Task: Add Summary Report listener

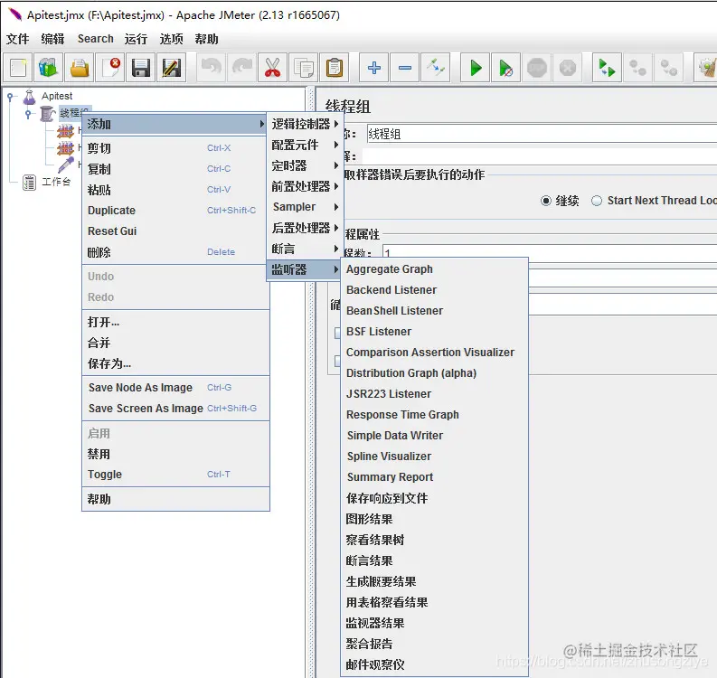Action: [x=434, y=476]
